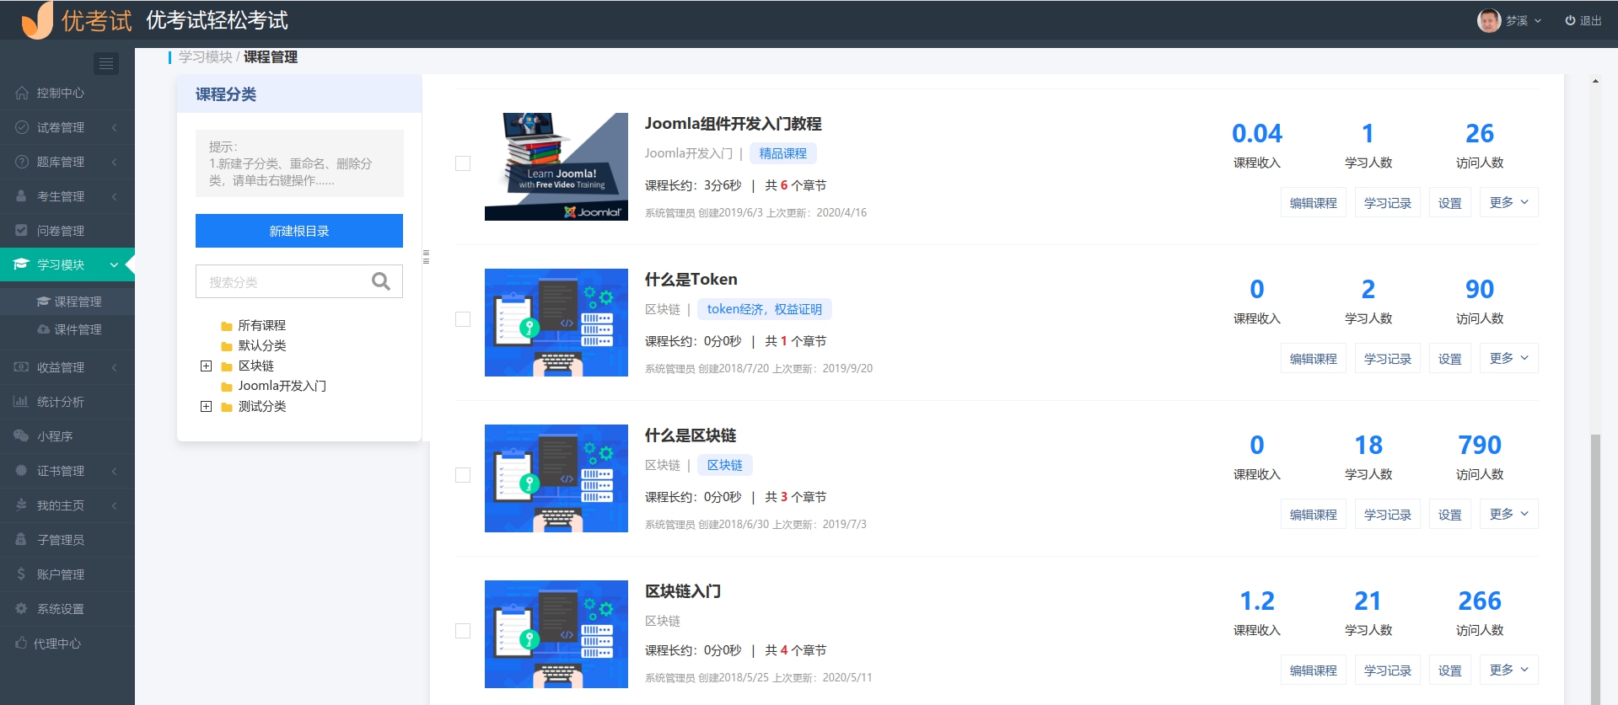Viewport: 1618px width, 705px height.
Task: Click the 新建根目录 button
Action: click(x=299, y=231)
